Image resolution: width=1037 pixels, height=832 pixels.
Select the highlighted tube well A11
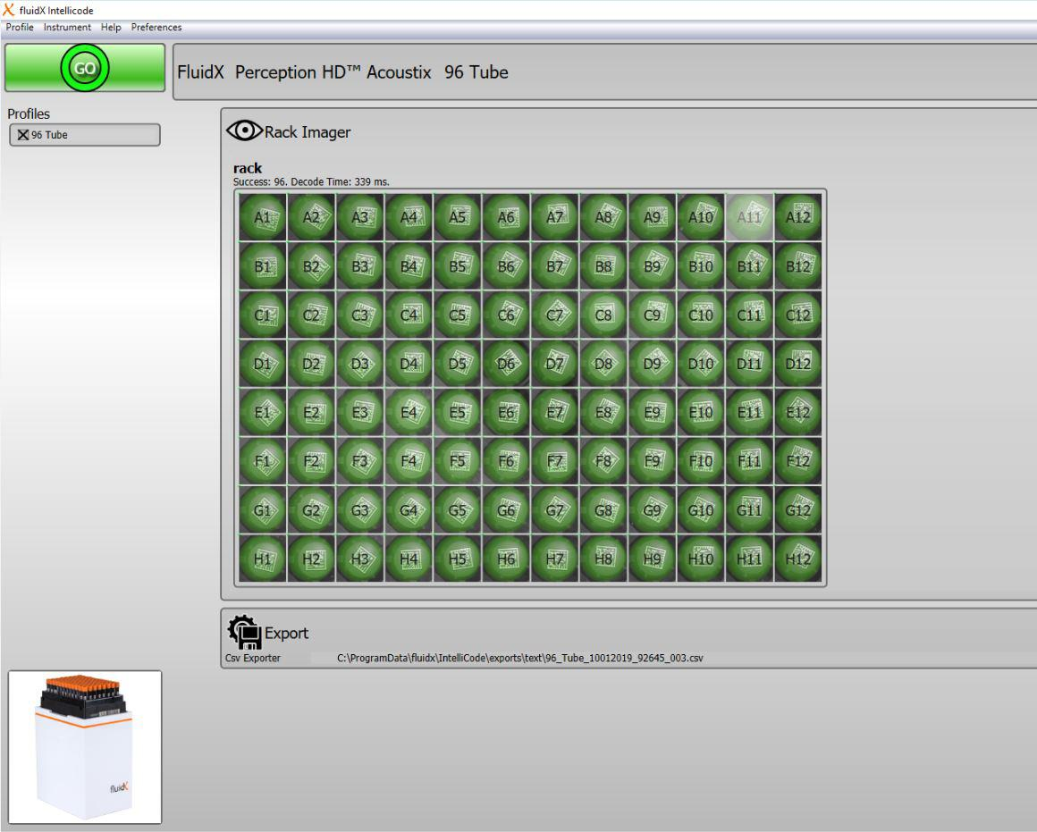749,217
